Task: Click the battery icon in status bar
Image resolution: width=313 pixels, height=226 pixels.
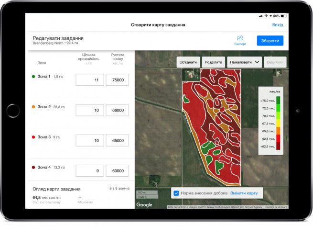Action: pos(284,16)
